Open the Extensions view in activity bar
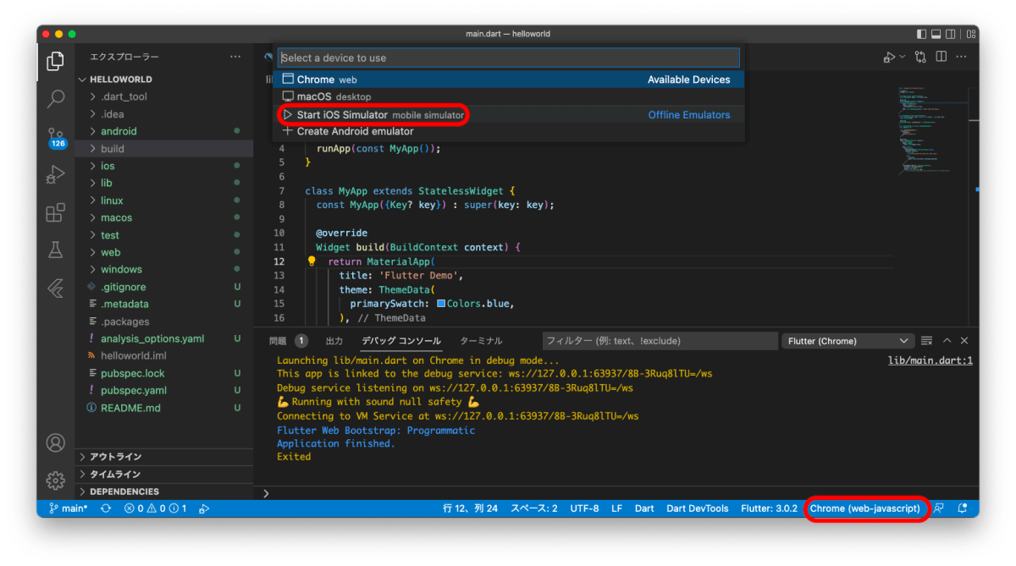The height and width of the screenshot is (566, 1016). tap(56, 212)
